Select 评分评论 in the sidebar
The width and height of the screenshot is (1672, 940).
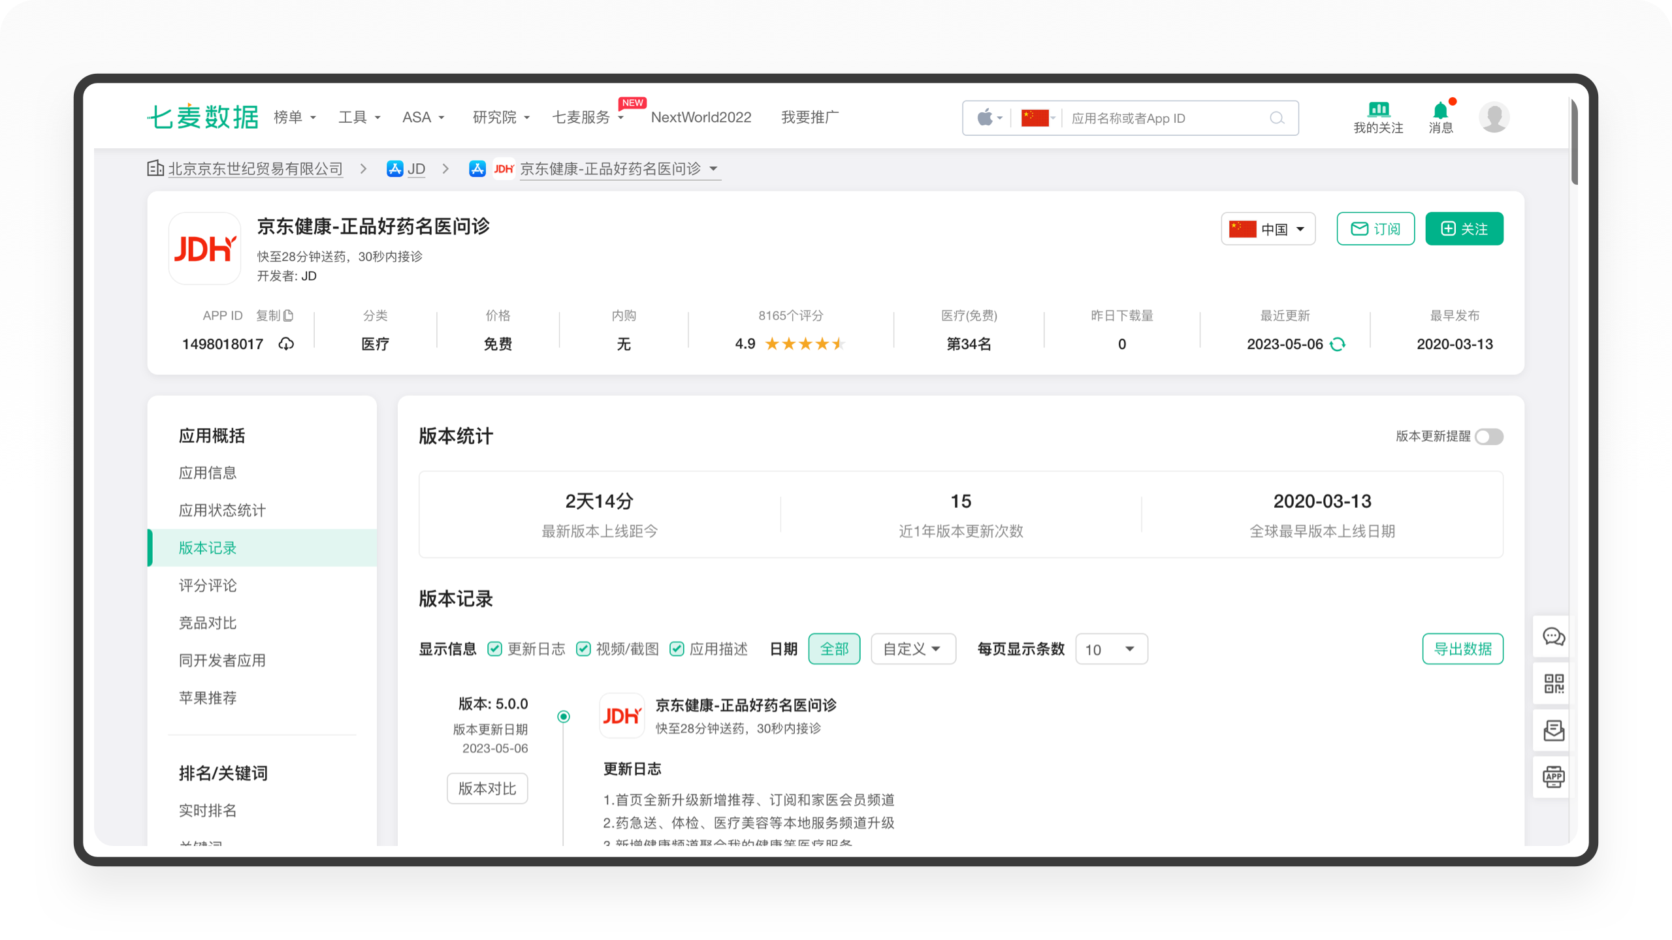pos(208,586)
